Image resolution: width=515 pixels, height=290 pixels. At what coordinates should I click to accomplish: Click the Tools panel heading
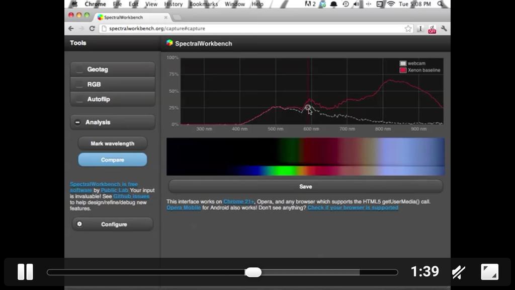[78, 43]
